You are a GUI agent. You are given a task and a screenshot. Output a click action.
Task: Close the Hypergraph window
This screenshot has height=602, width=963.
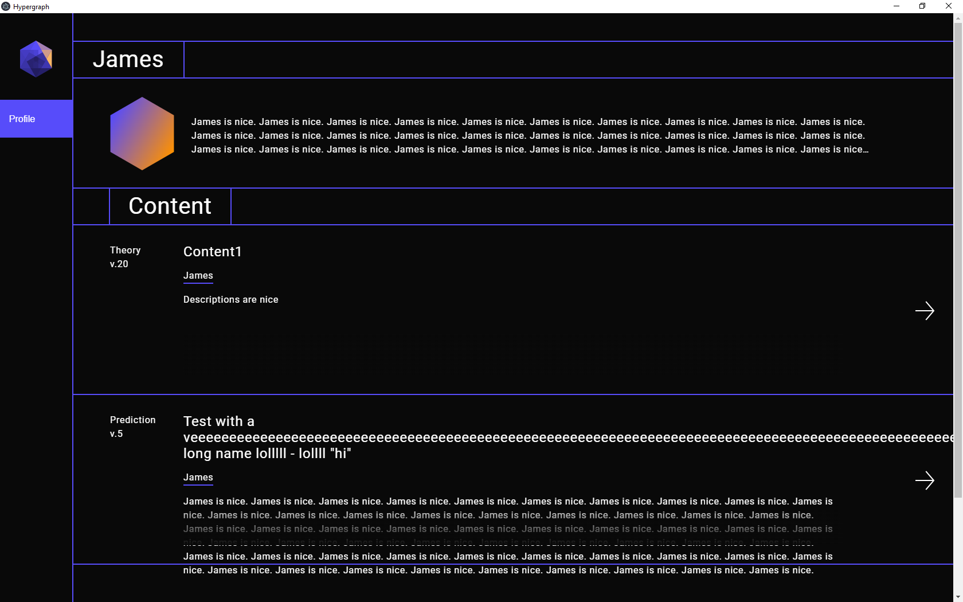[x=949, y=6]
